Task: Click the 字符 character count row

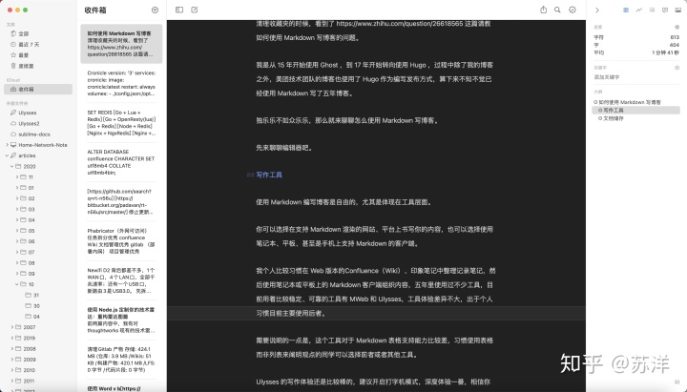Action: (x=636, y=37)
